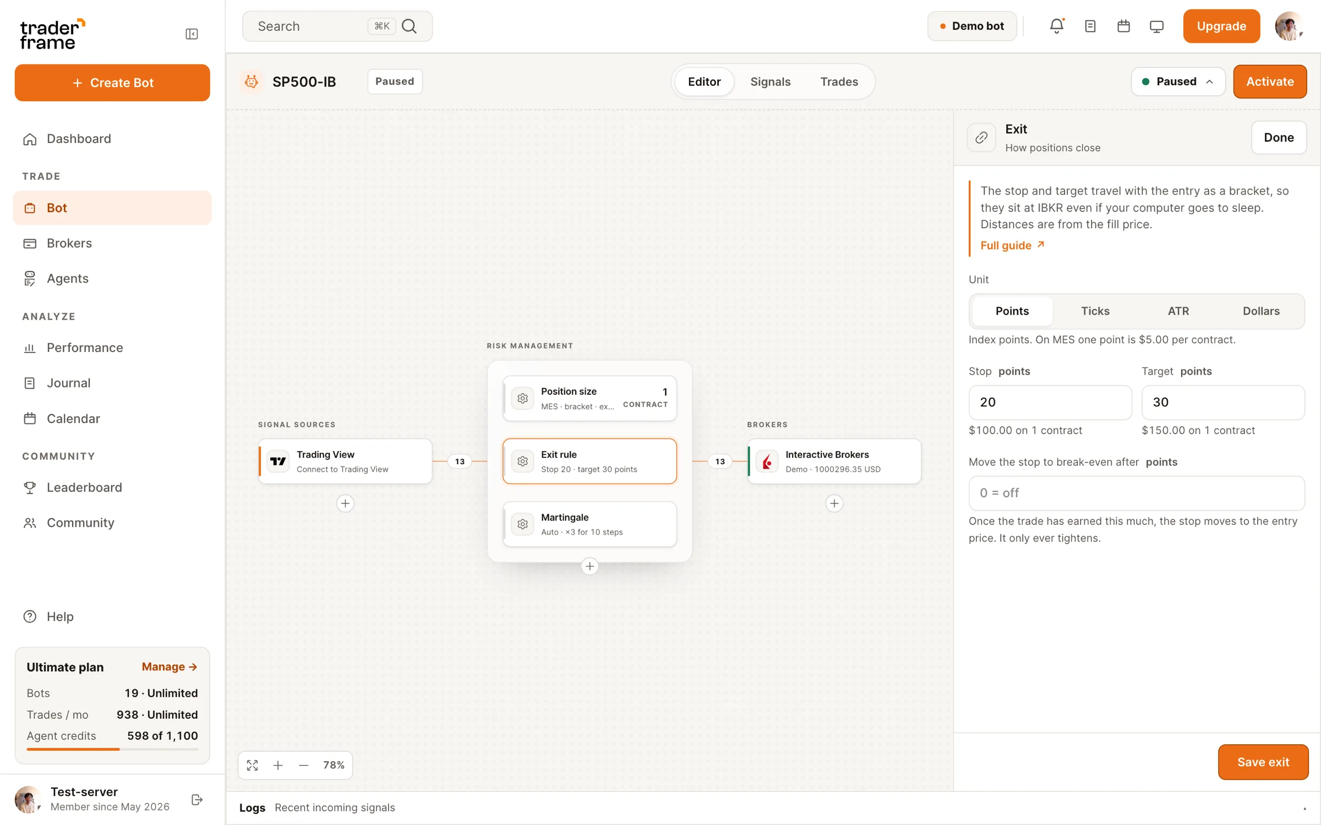Click the TradingView logo icon
Screen dimensions: 1321x825
[x=278, y=461]
